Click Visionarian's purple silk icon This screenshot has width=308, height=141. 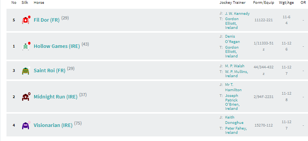click(x=26, y=125)
